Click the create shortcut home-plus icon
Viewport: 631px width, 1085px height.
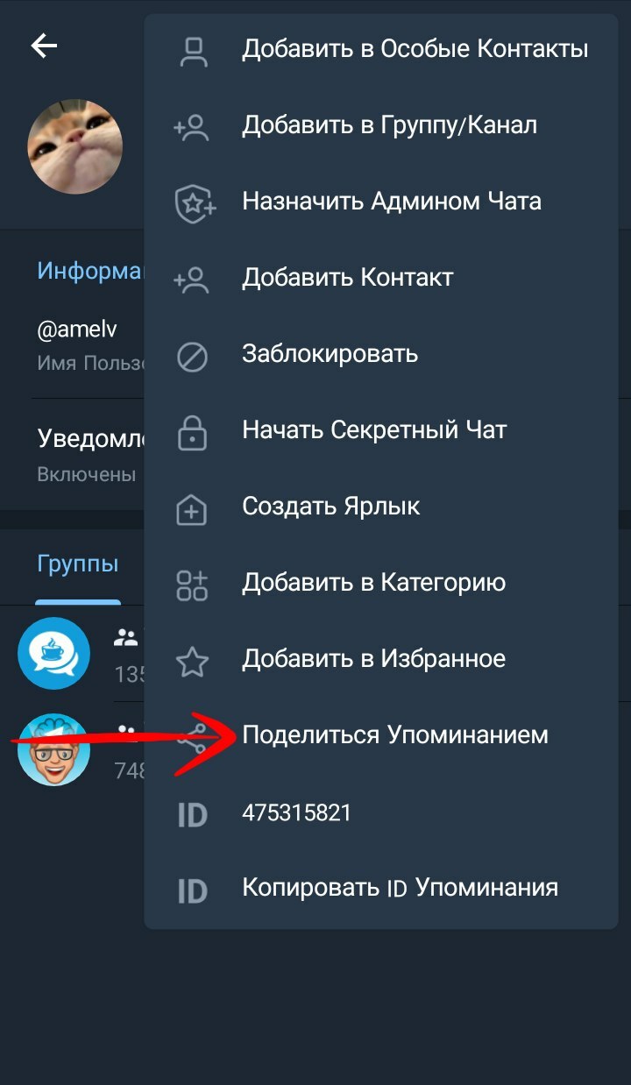pyautogui.click(x=192, y=507)
